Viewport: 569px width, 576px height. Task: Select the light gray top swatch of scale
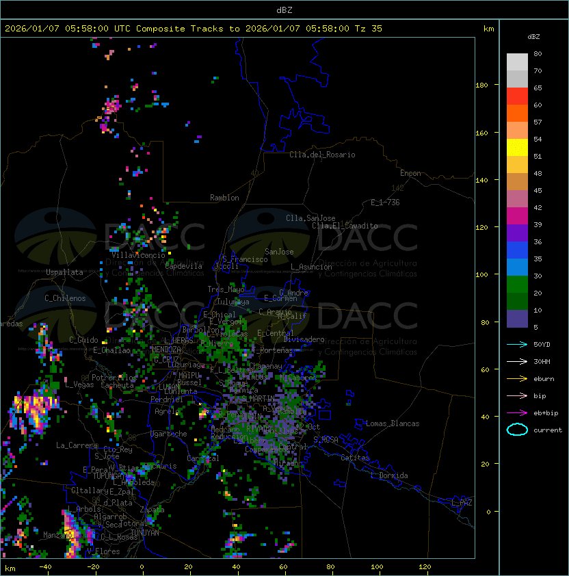[517, 62]
